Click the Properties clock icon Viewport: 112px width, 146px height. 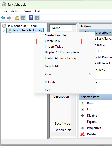click(82, 128)
